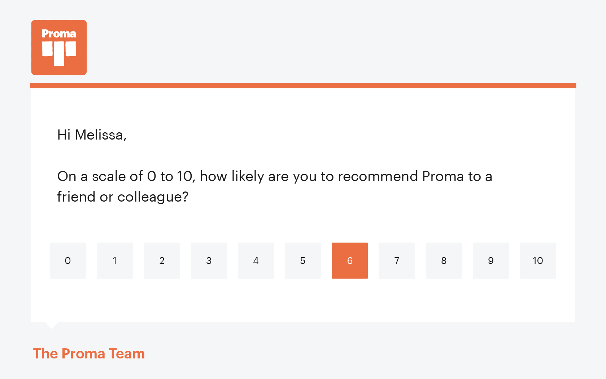Click the orange divider bar
Screen dimensions: 606x379
303,85
